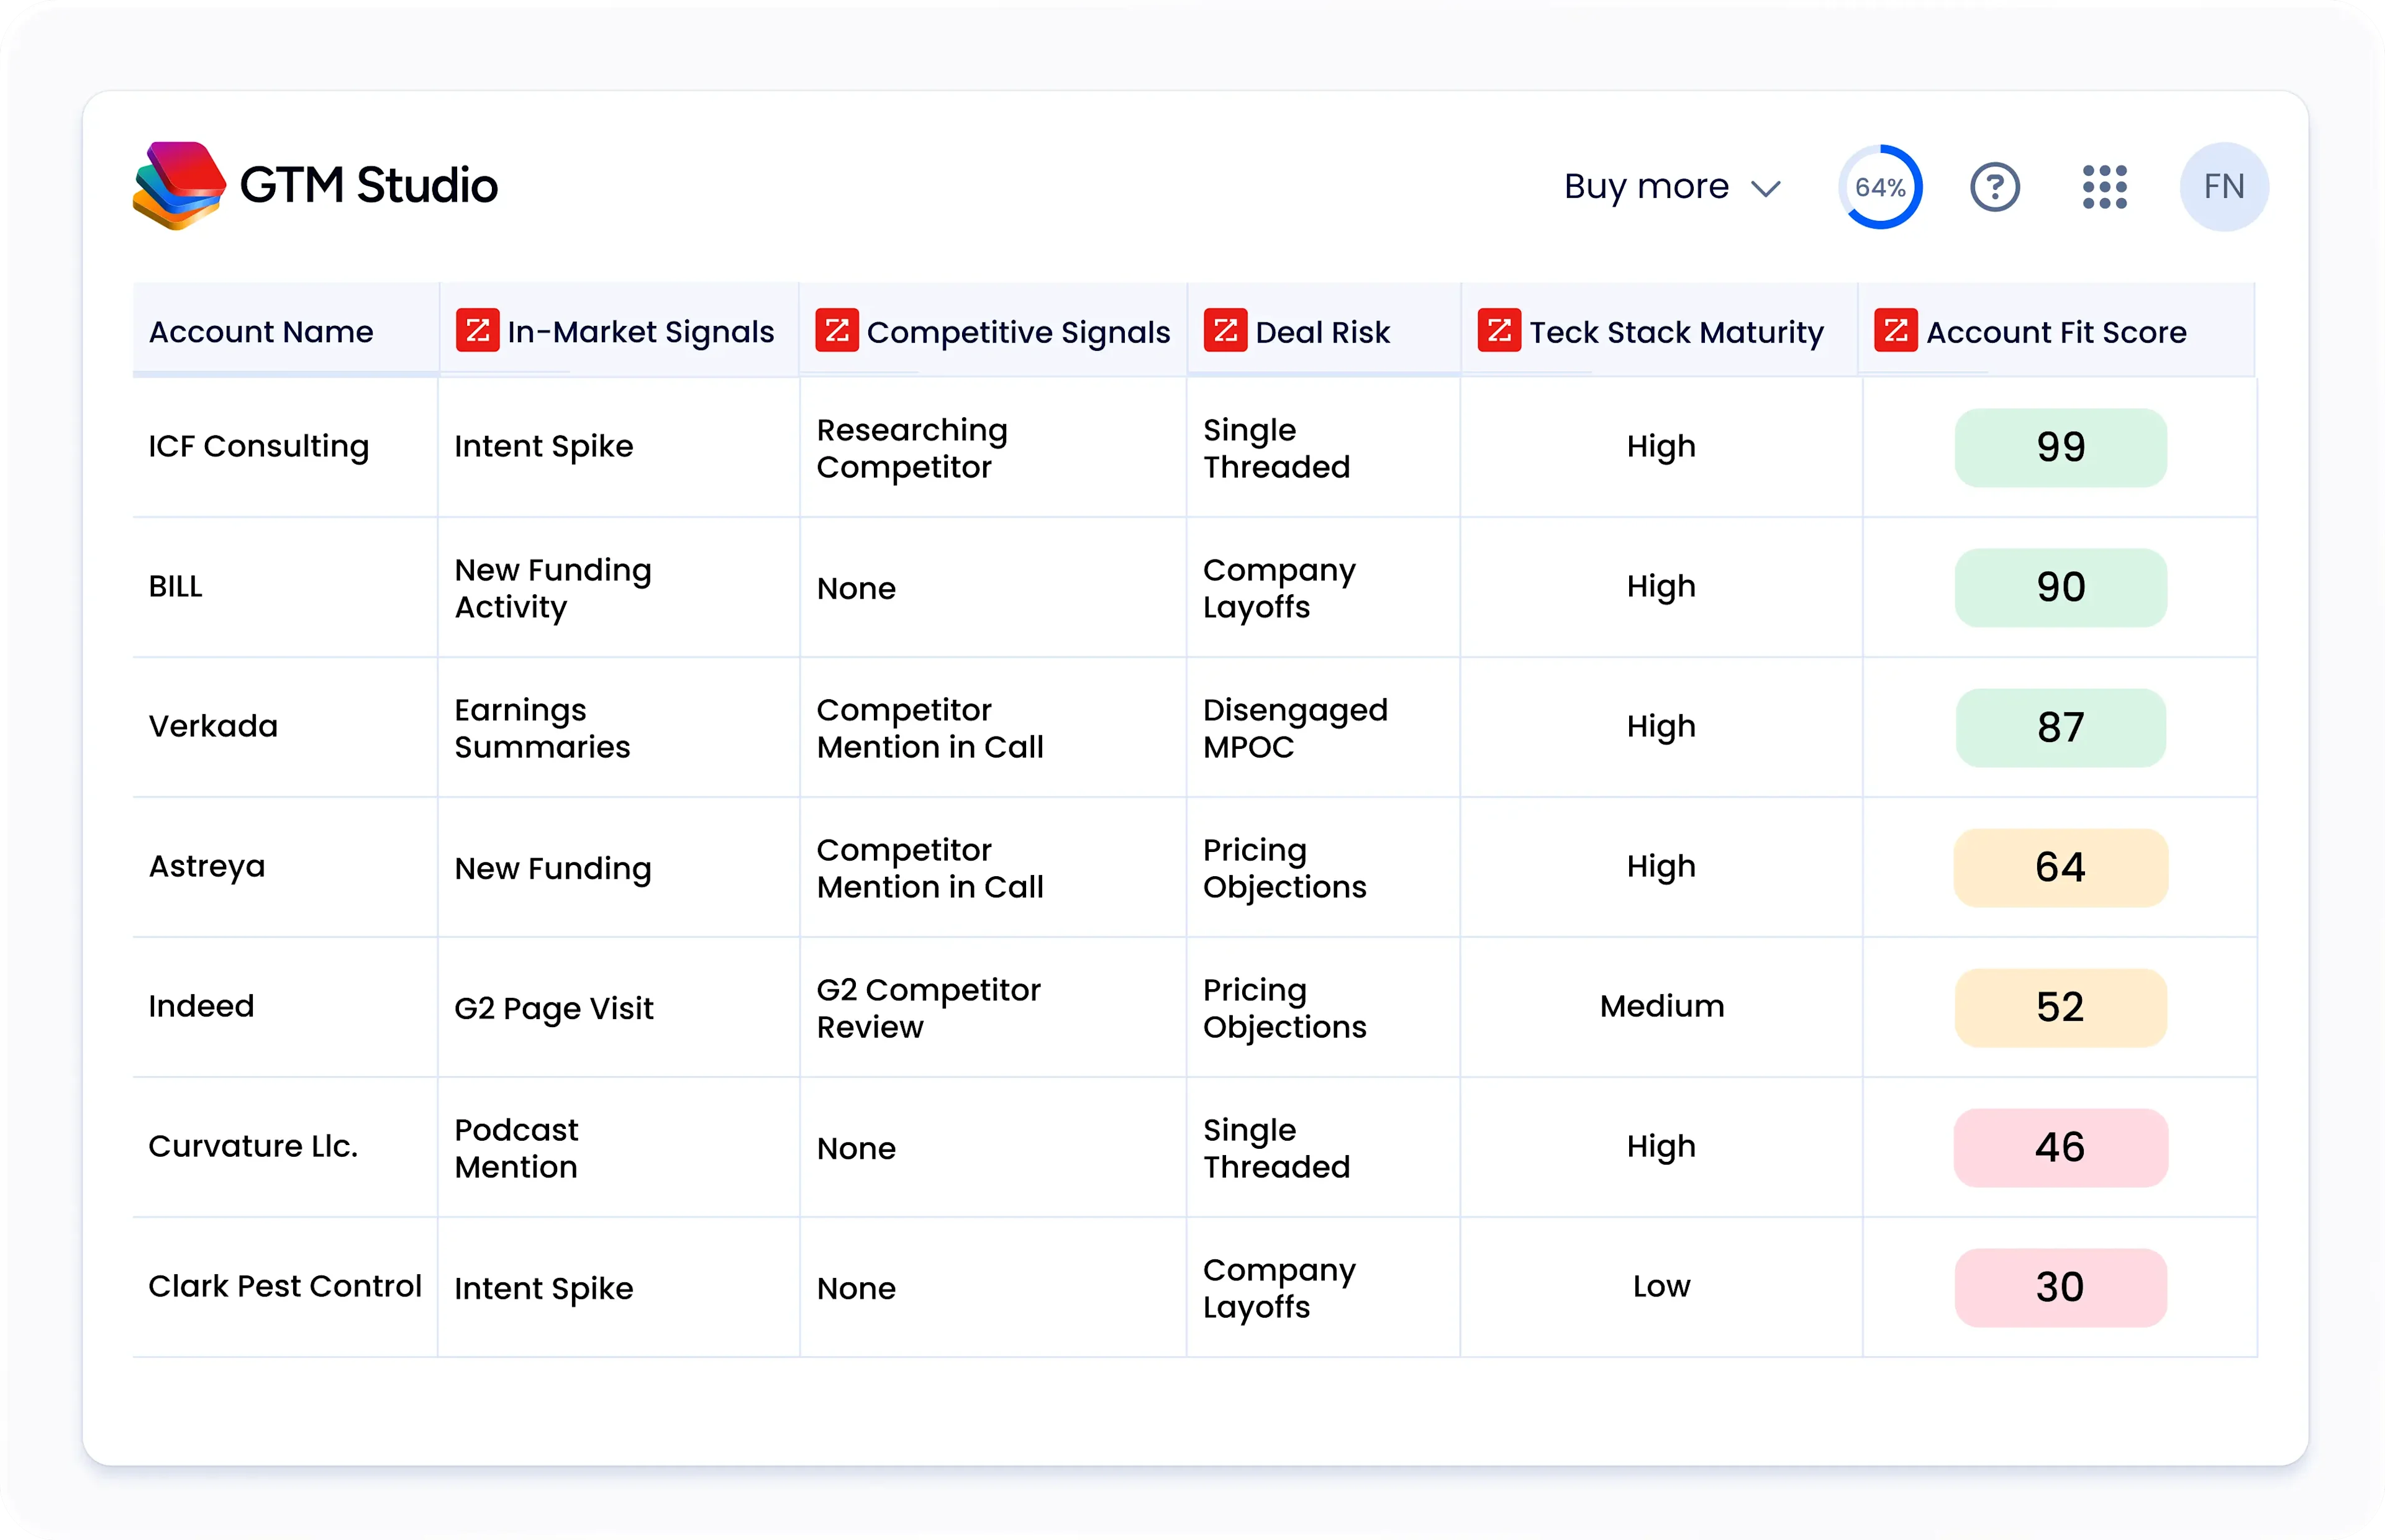Click the green 99 fit score badge
The height and width of the screenshot is (1540, 2385).
pos(2061,447)
